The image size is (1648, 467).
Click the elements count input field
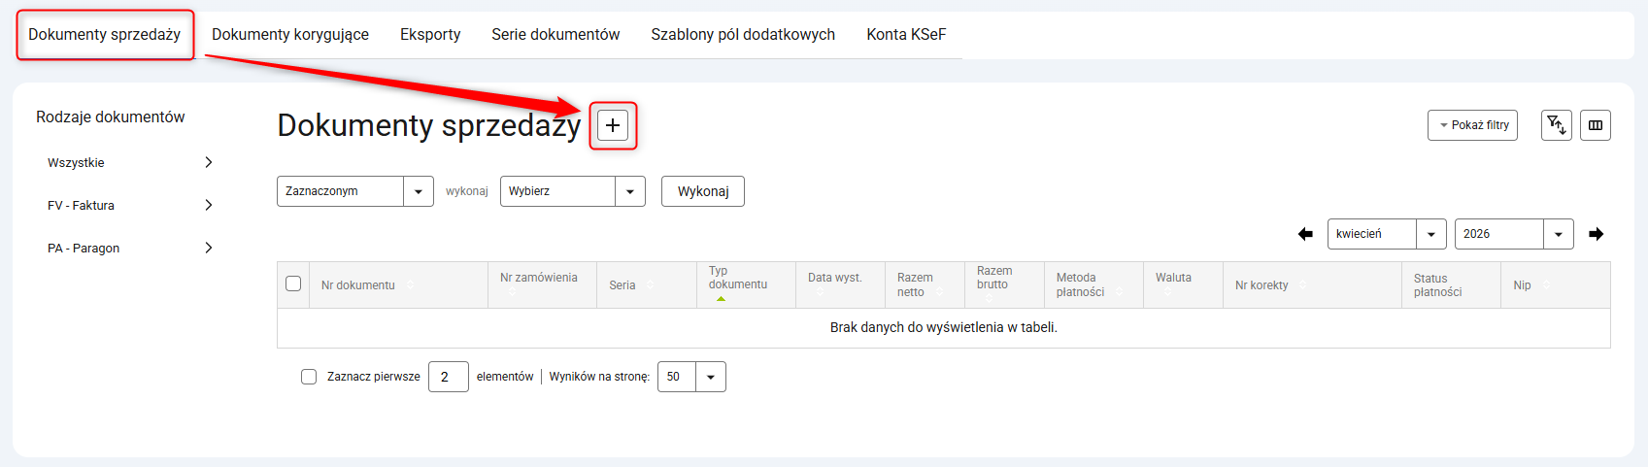coord(448,377)
